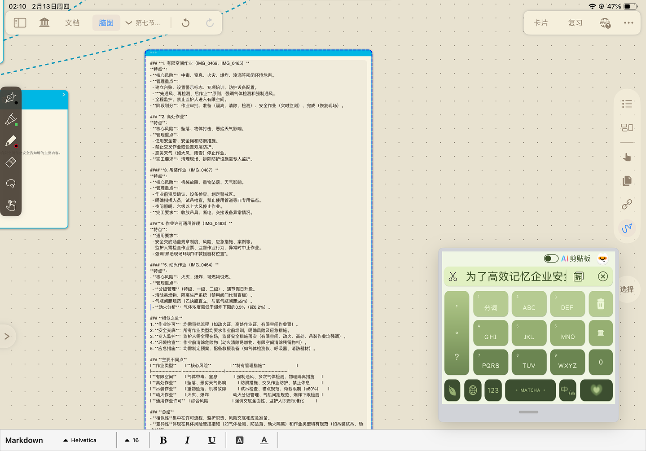Open the three-dot more options menu
The image size is (646, 451).
pos(628,23)
